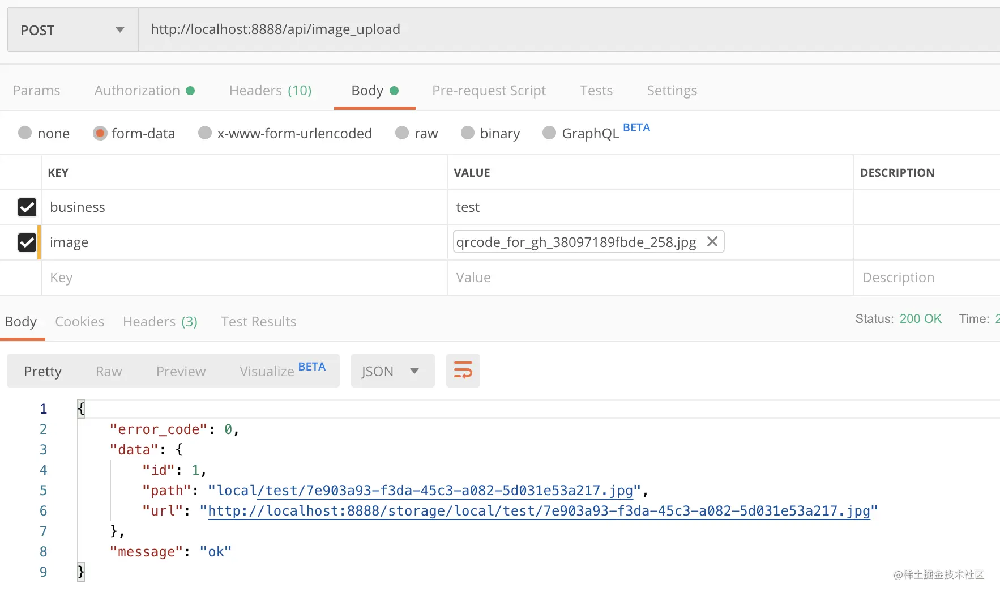
Task: Switch response view to Raw
Action: (109, 371)
